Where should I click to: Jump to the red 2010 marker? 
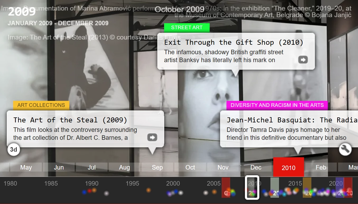pyautogui.click(x=289, y=167)
